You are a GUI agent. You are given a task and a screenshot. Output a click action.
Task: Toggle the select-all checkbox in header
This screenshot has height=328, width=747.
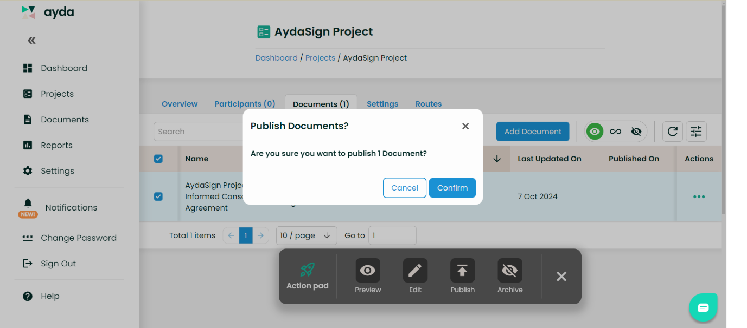158,159
